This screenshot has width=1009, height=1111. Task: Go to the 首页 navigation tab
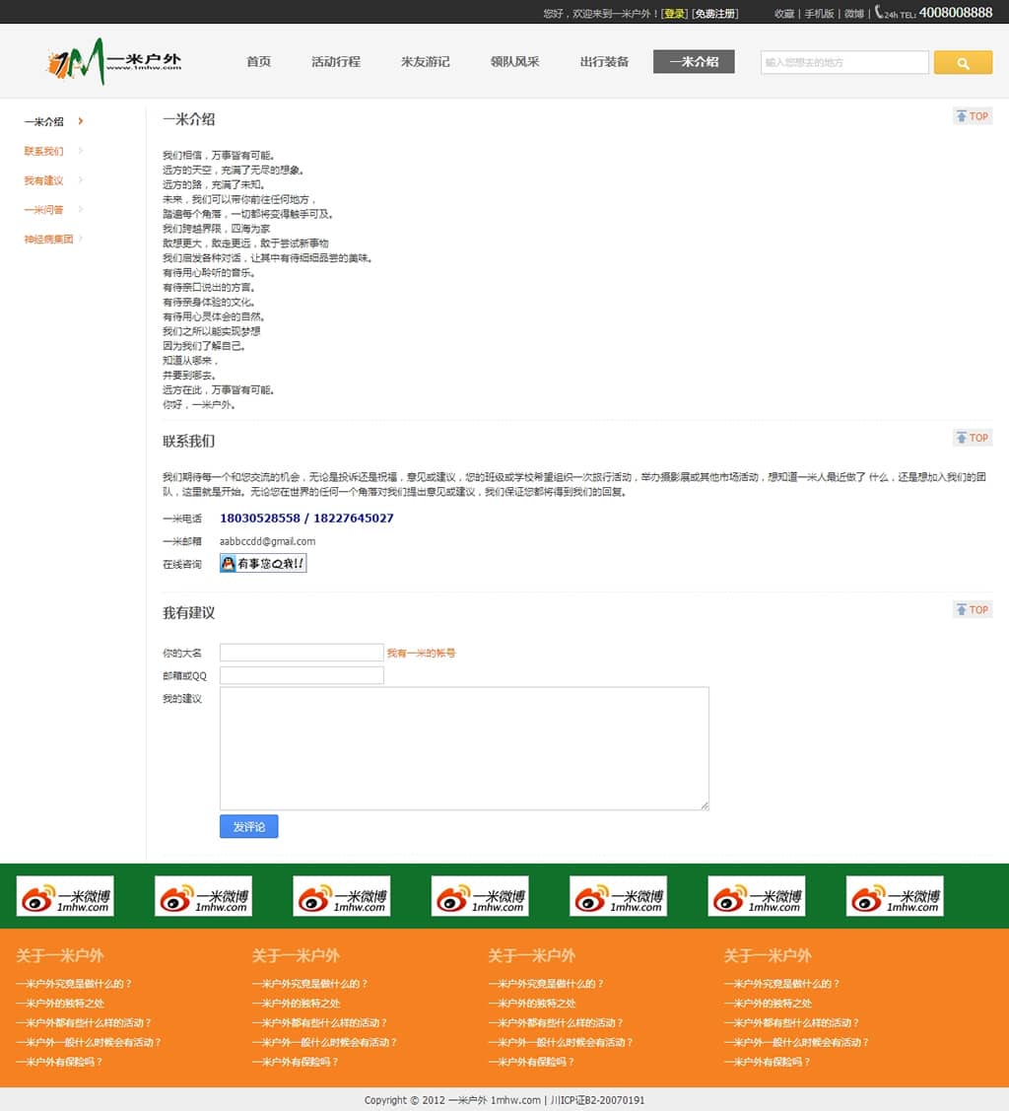tap(259, 62)
